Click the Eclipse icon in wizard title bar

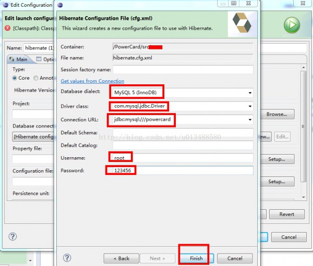pos(60,5)
